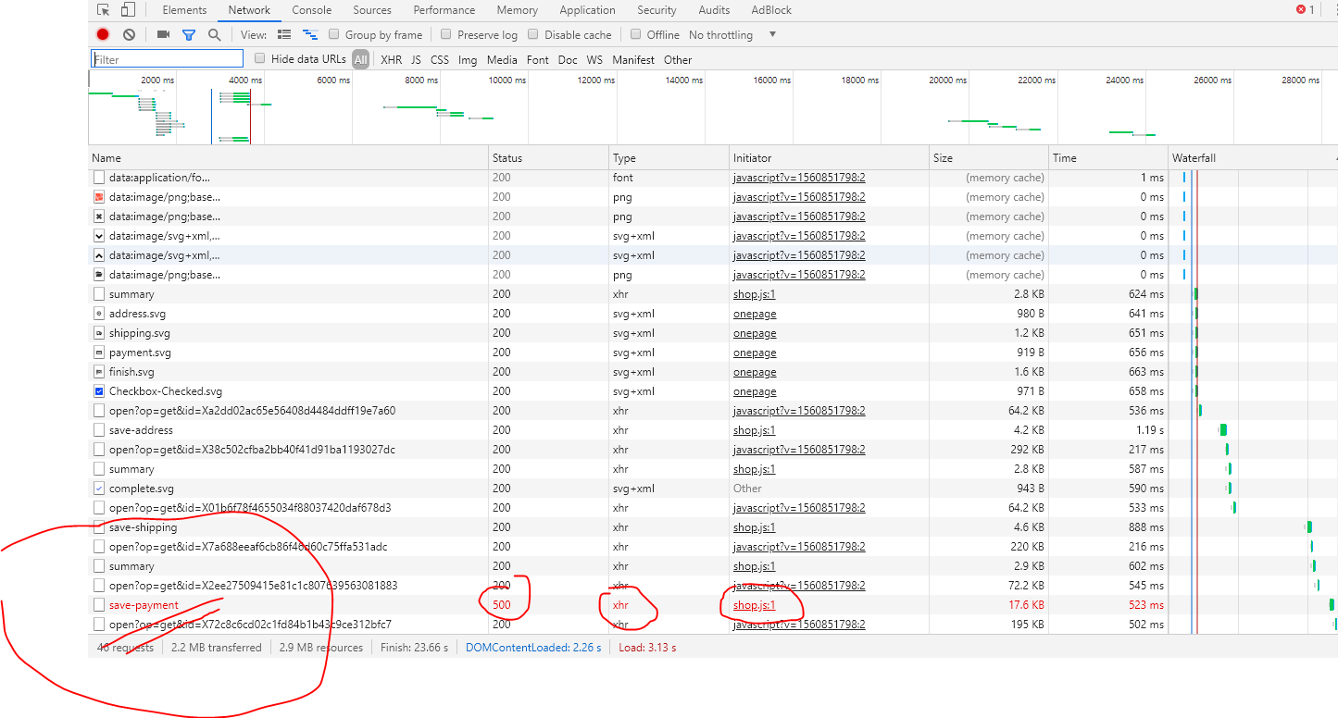Stop recording network log (red circle)

coord(103,34)
